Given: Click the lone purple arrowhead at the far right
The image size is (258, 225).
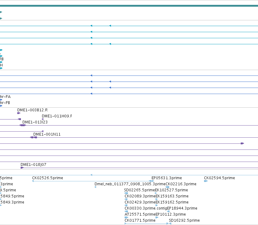Looking at the screenshot, I should (242, 143).
